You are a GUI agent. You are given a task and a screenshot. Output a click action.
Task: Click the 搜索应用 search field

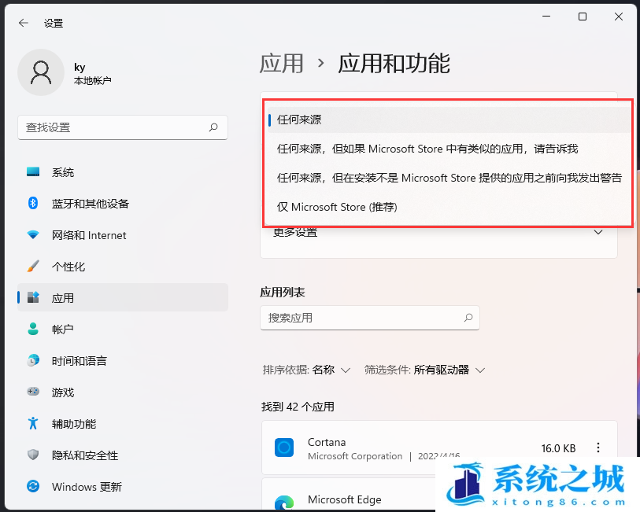pos(362,318)
